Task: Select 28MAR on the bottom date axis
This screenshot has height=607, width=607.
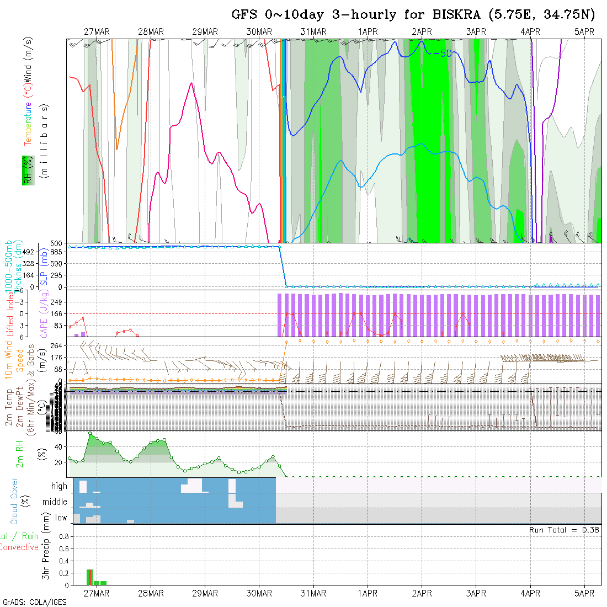Action: 151,593
